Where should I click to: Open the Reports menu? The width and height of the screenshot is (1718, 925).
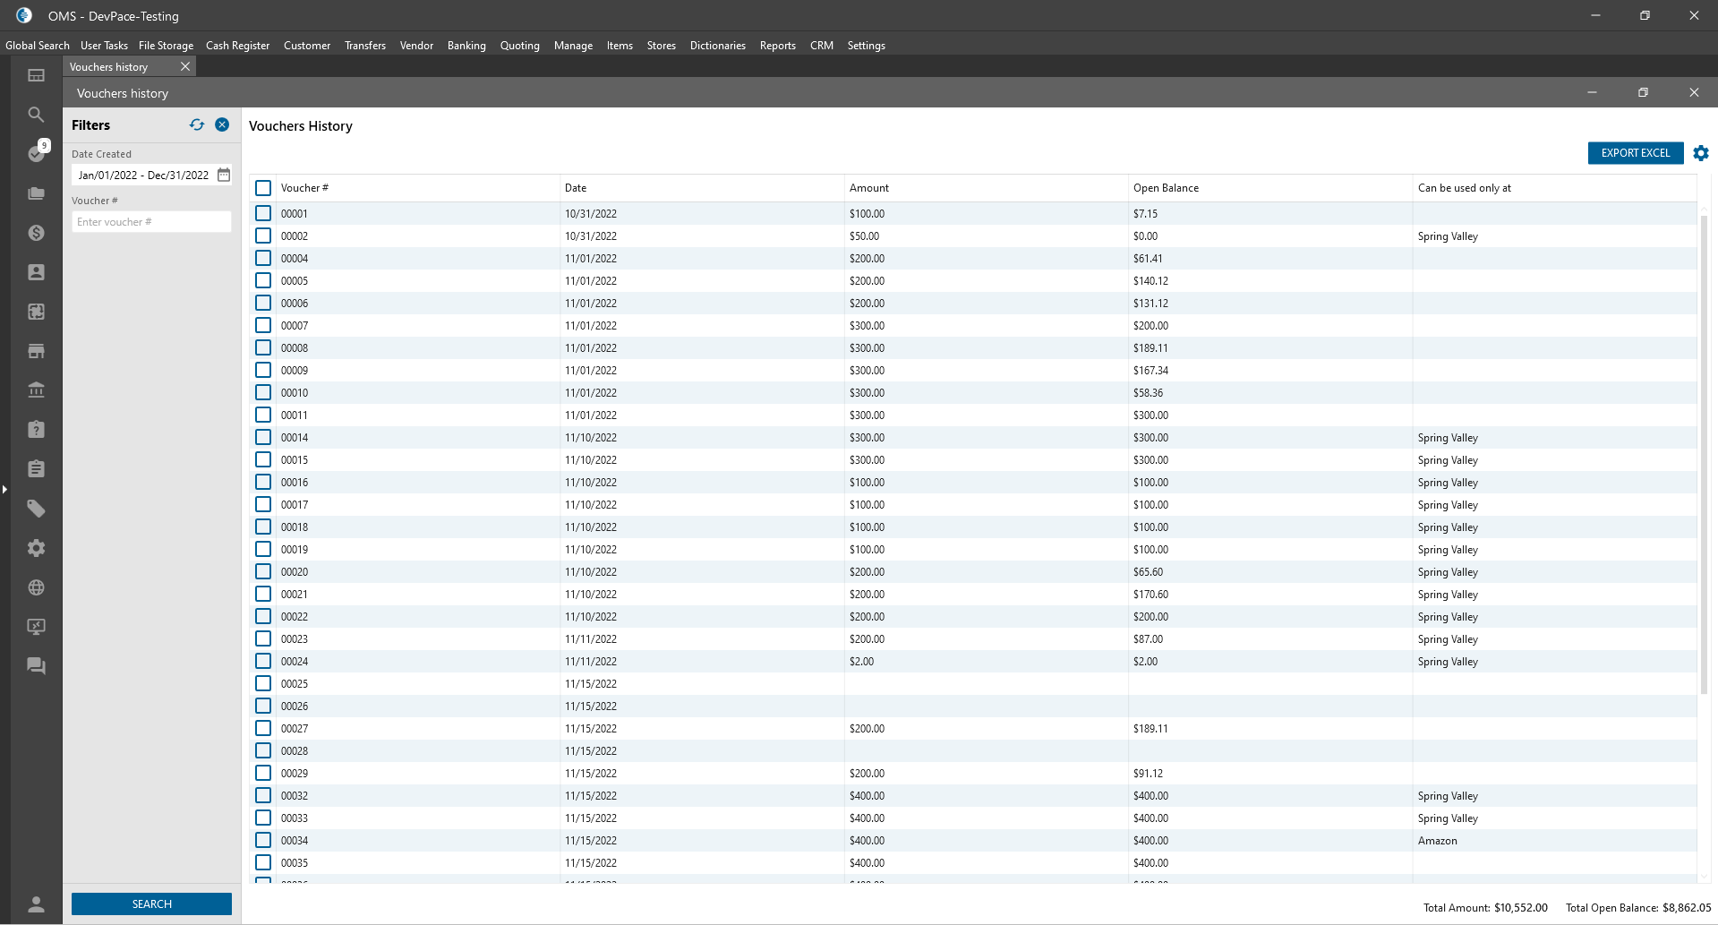(x=778, y=45)
